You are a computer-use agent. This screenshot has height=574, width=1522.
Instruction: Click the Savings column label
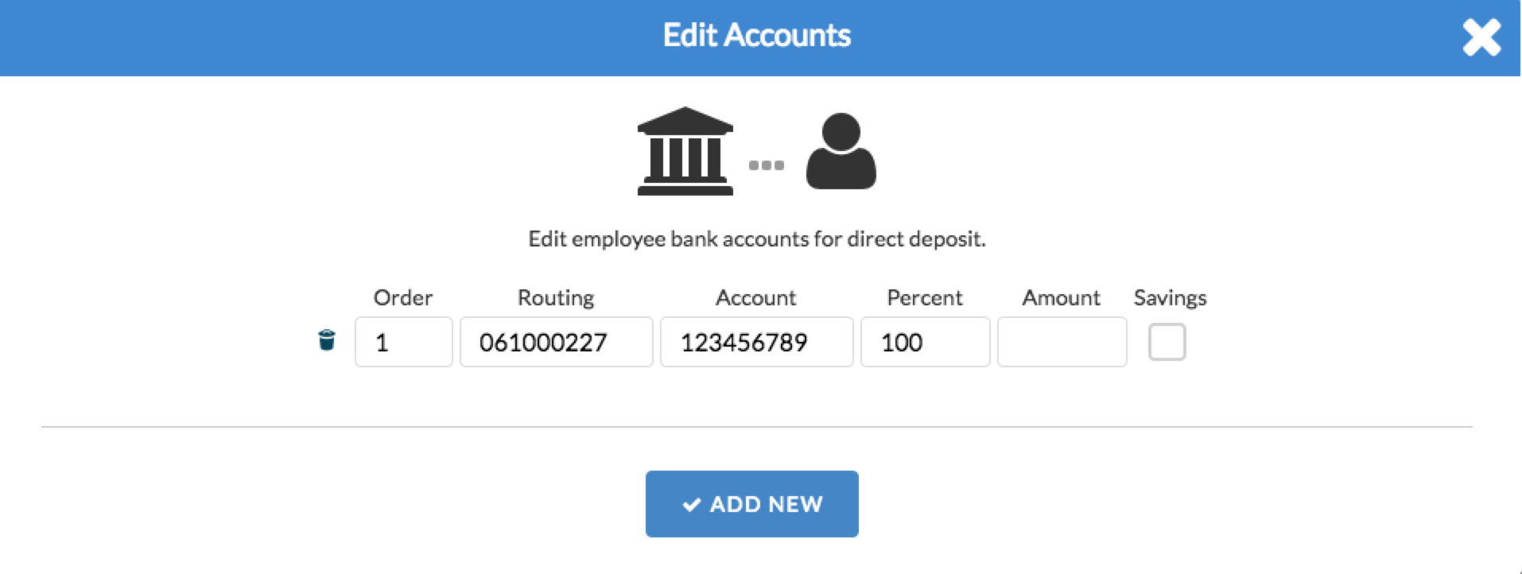click(x=1170, y=298)
